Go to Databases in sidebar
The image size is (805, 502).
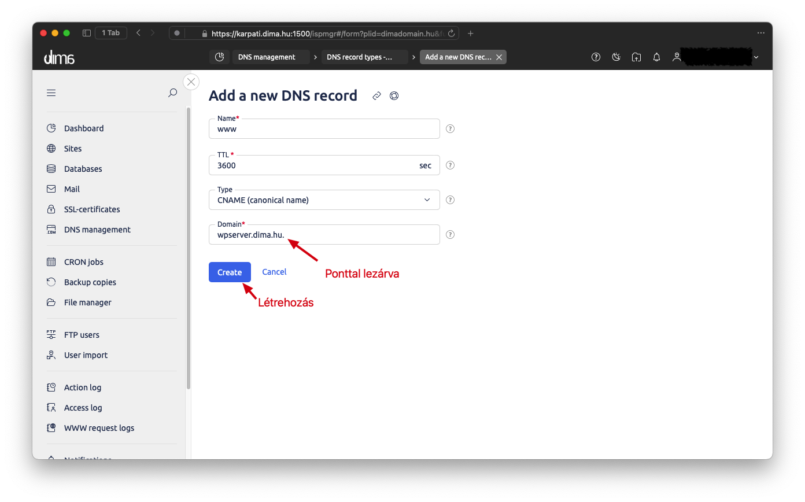tap(83, 169)
